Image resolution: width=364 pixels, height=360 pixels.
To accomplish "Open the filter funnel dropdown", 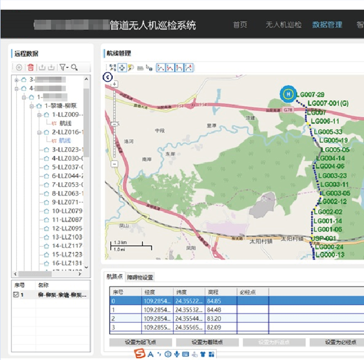I will 63,67.
